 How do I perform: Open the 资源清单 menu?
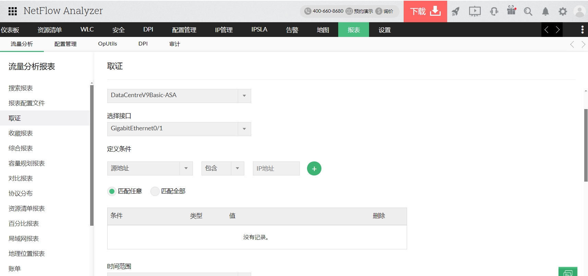click(50, 30)
